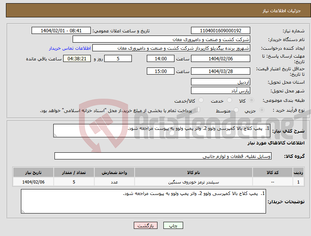Viewport: 311px width, 236px height.
Task: Click the response deadline date 1404/02/06 field
Action: click(220, 59)
